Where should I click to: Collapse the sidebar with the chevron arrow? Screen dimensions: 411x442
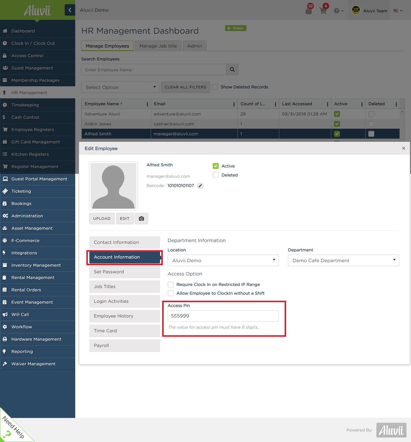pos(70,10)
